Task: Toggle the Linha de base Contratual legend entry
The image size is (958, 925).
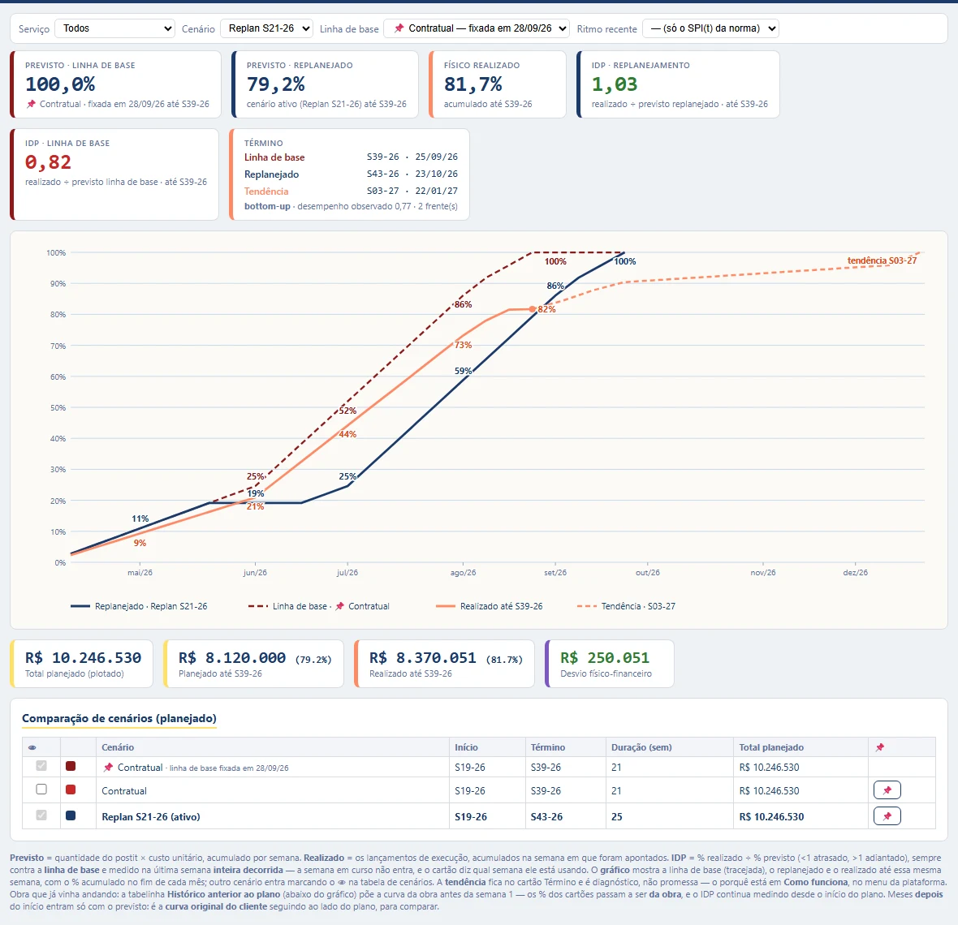Action: tap(318, 606)
